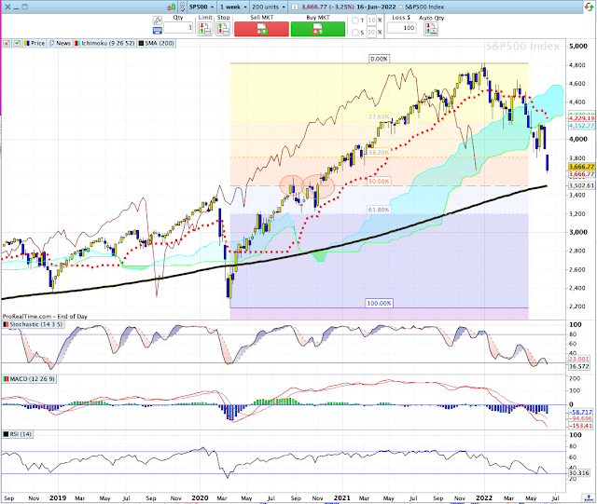Click the 50.00% Fibonacci level label
597x504 pixels.
click(x=379, y=182)
